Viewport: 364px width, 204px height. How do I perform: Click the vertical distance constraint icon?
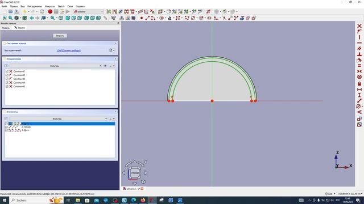(x=359, y=95)
